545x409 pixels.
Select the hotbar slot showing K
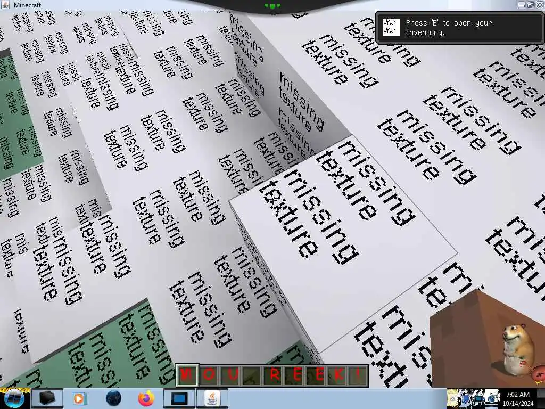[337, 375]
